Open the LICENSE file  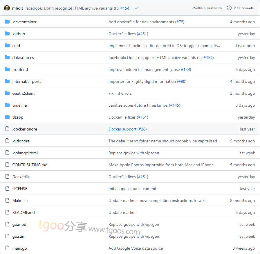(x=20, y=189)
